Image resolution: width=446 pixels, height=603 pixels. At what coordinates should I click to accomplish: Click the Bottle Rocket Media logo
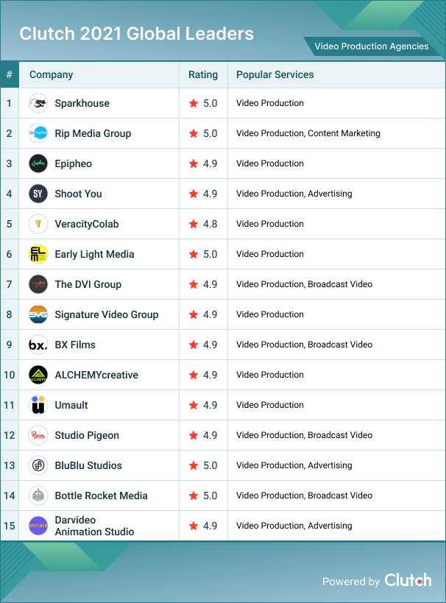pos(38,496)
